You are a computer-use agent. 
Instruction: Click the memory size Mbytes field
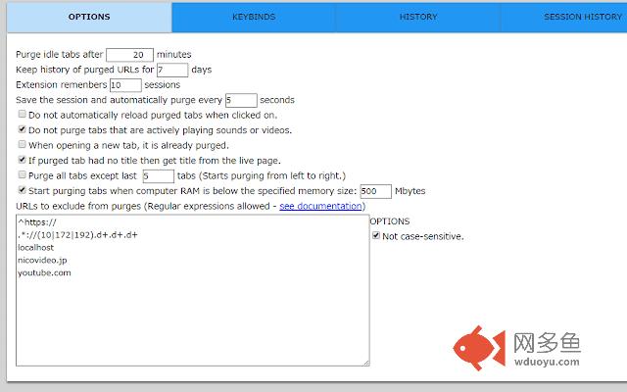tap(376, 191)
